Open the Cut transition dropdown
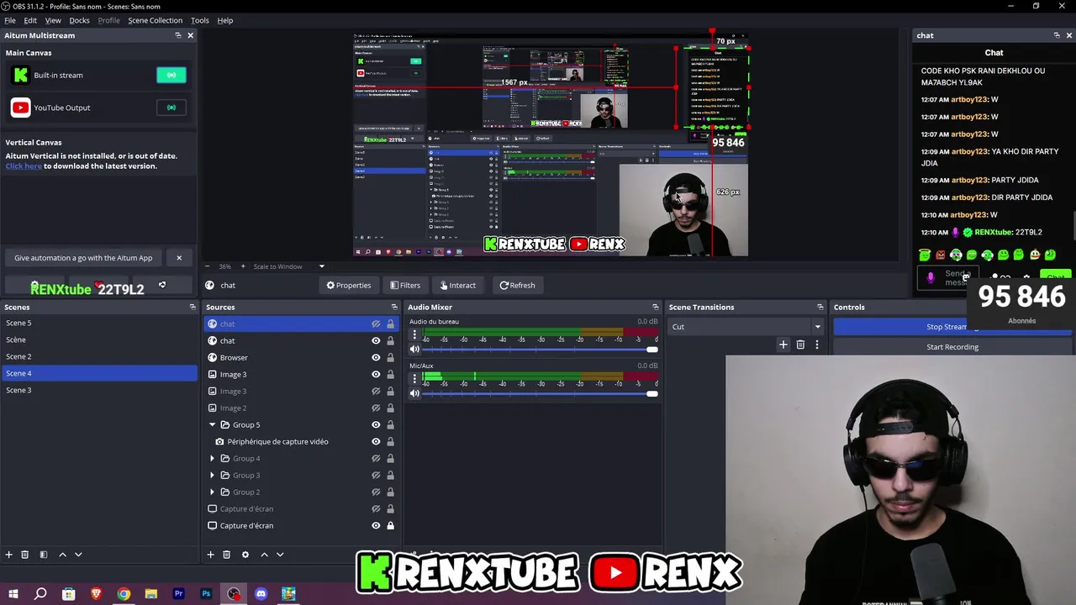The height and width of the screenshot is (605, 1076). [x=746, y=327]
